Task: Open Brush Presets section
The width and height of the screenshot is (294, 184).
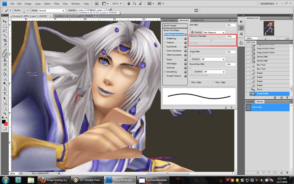Action: tap(170, 26)
